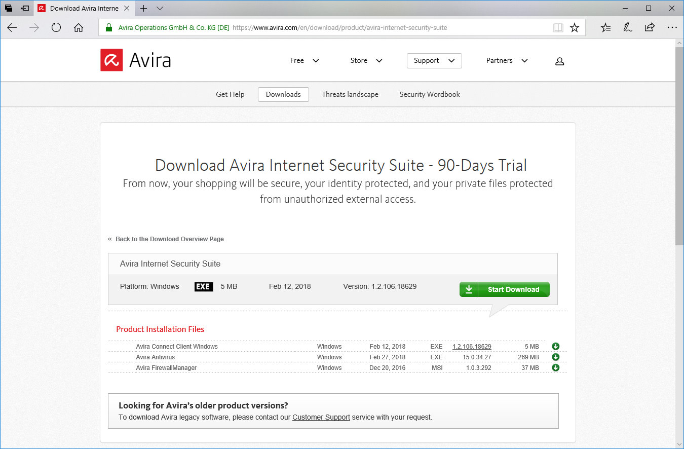684x449 pixels.
Task: Expand the Free dropdown menu
Action: click(x=305, y=61)
